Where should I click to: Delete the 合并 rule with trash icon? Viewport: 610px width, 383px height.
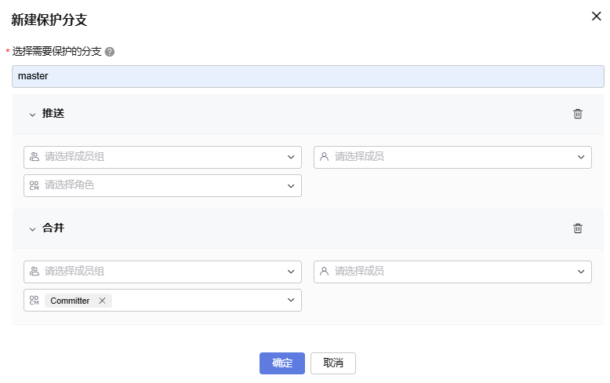[x=578, y=228]
